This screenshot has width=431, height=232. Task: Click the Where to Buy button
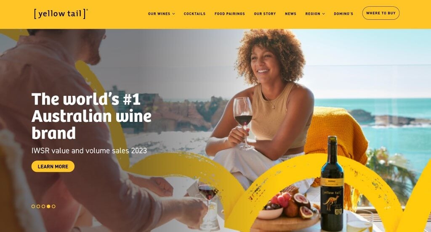click(380, 13)
